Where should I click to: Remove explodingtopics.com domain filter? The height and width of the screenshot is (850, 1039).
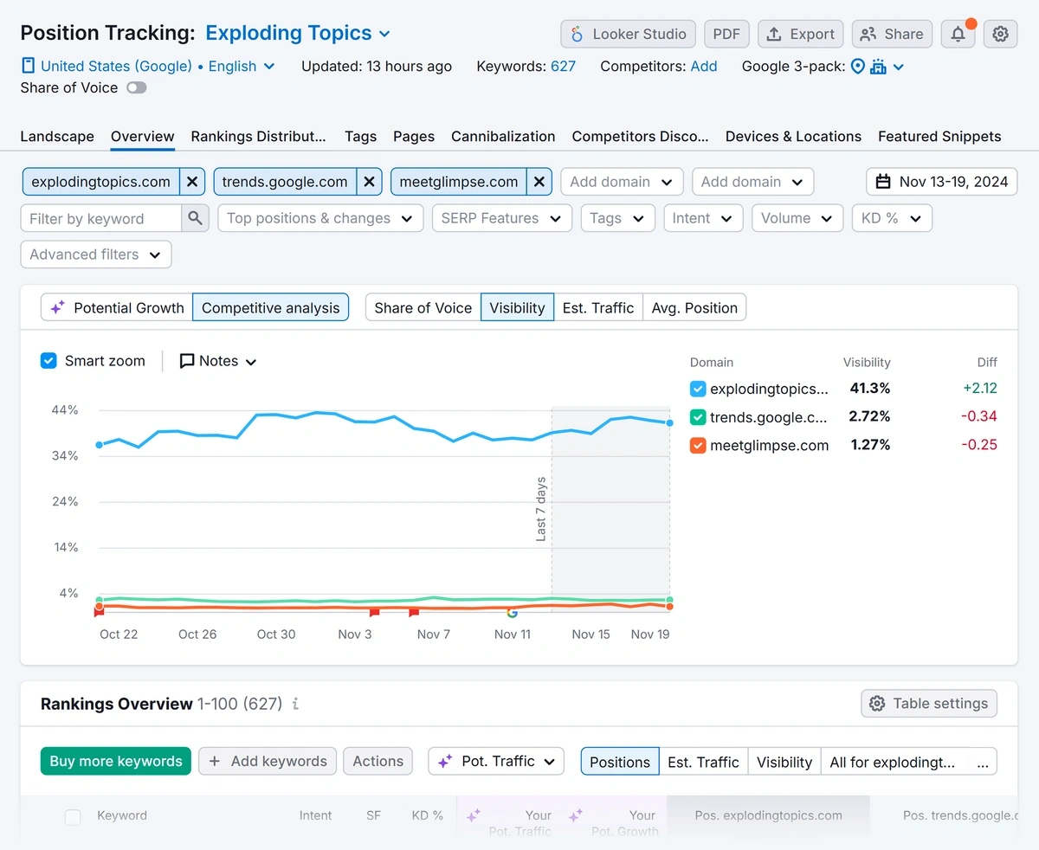(192, 182)
